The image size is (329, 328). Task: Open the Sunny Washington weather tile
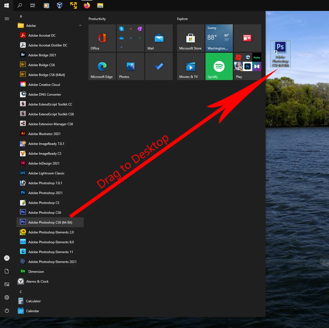(x=219, y=38)
